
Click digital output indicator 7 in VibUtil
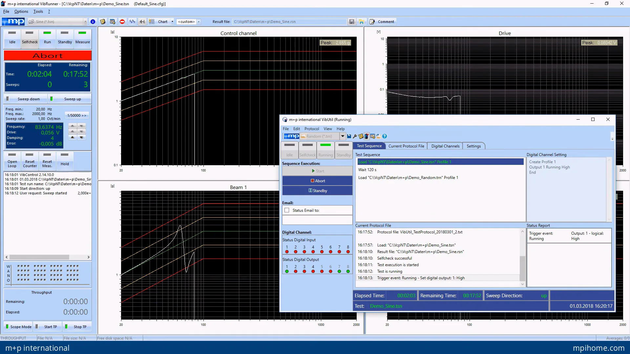click(x=339, y=271)
